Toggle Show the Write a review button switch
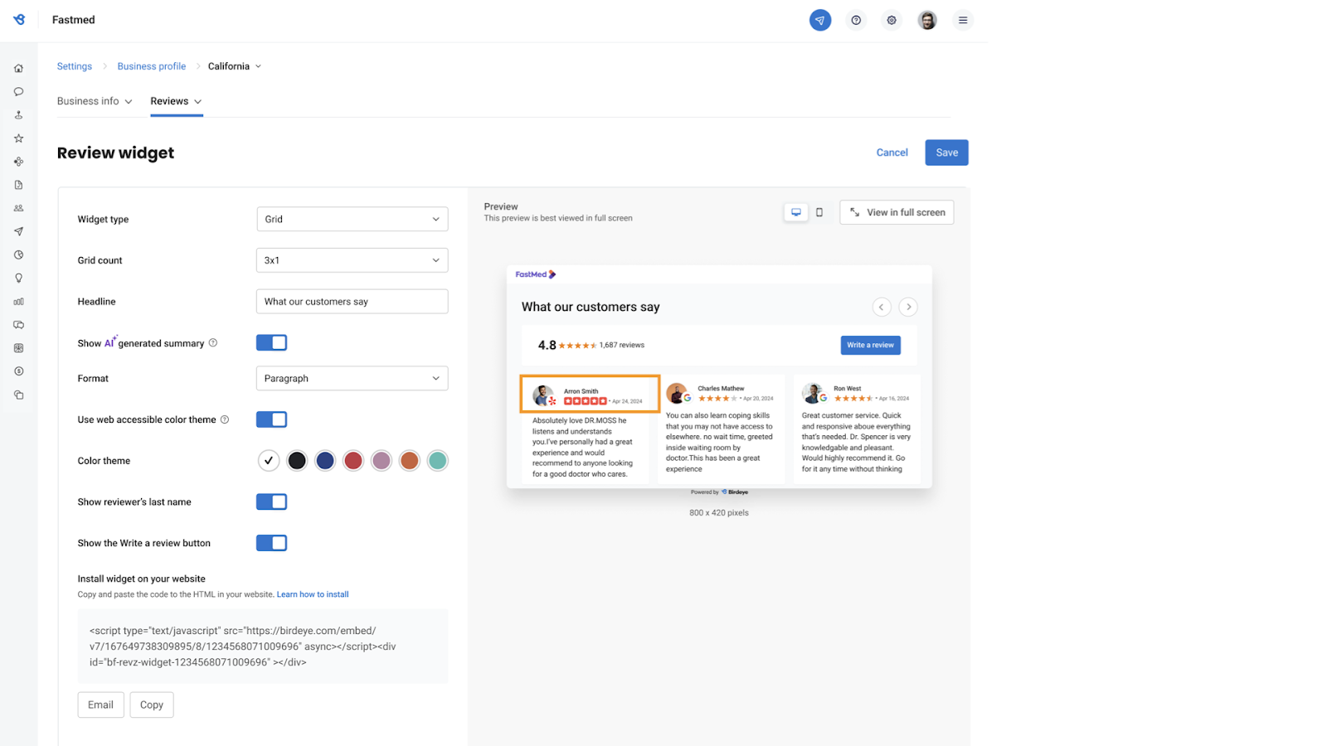1327x746 pixels. (x=271, y=543)
